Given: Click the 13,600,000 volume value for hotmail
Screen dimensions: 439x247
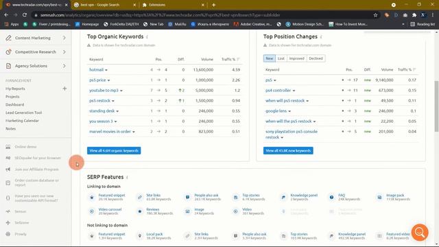Looking at the screenshot, I should (203, 70).
